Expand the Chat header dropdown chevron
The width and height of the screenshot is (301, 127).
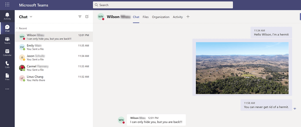coord(31,17)
